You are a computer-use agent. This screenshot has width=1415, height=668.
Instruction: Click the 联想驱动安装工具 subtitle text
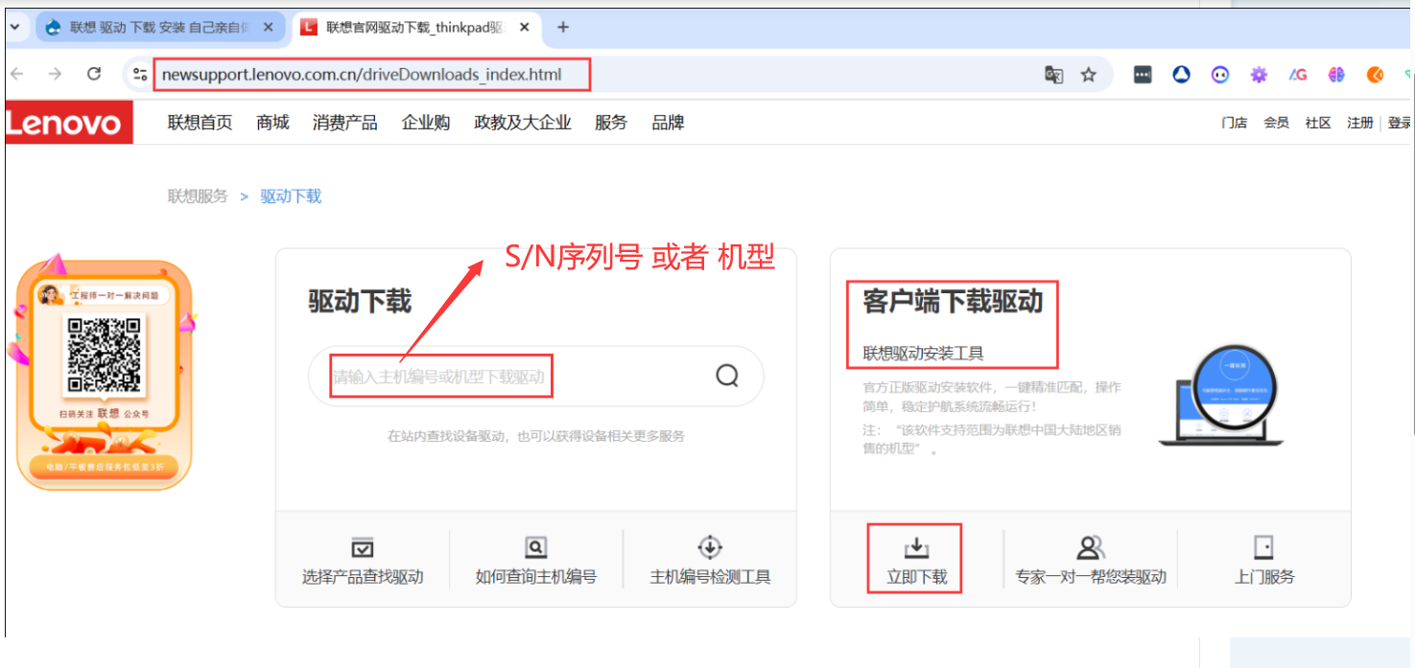923,354
